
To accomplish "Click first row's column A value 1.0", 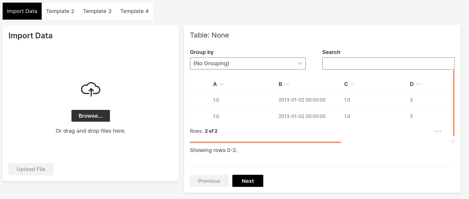I will (216, 100).
